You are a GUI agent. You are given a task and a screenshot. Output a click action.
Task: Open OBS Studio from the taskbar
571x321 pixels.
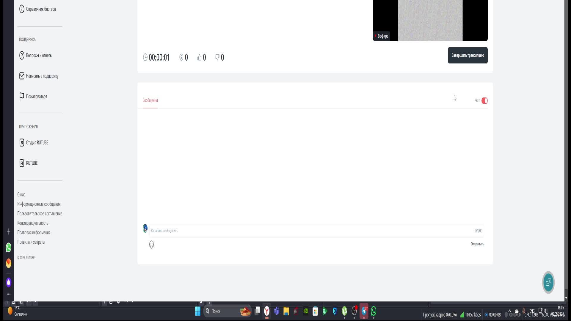(354, 311)
